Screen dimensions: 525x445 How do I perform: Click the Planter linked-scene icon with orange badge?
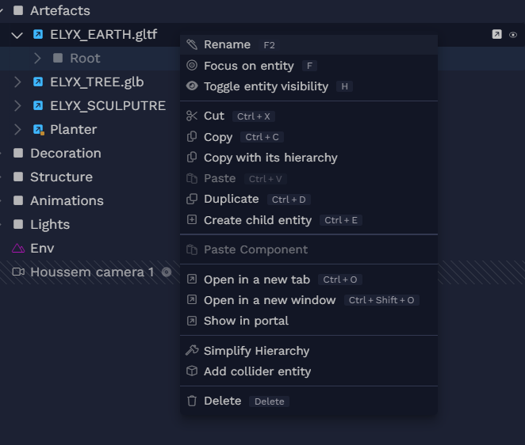tap(39, 130)
